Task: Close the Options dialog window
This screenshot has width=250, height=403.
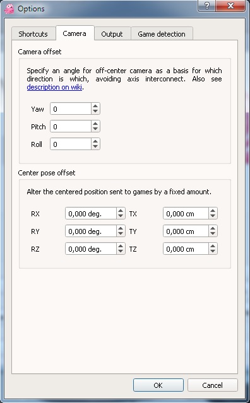Action: click(x=230, y=6)
